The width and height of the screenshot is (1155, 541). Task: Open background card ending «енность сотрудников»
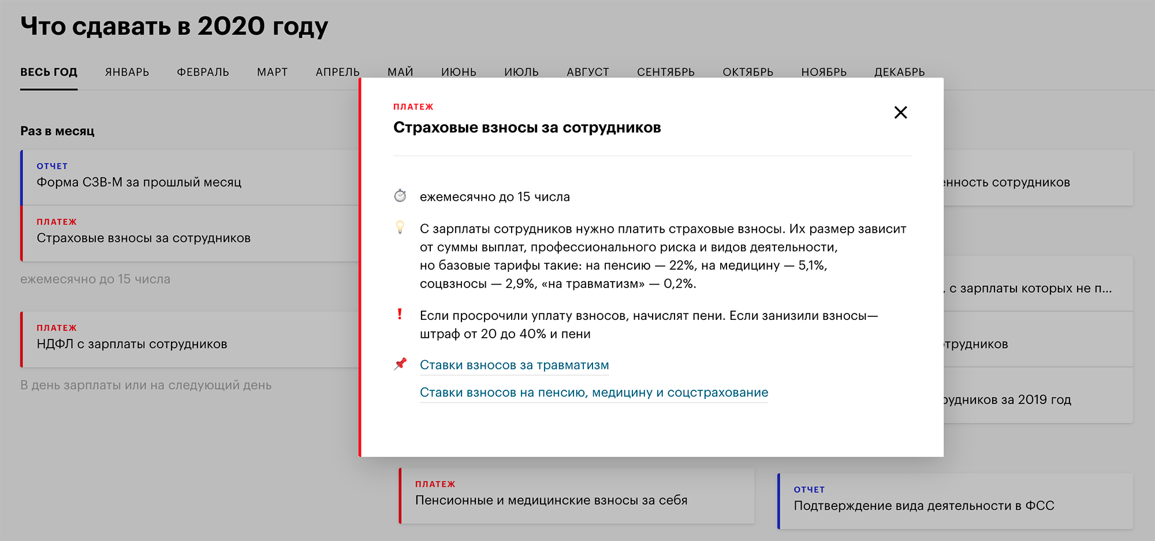tap(1038, 178)
